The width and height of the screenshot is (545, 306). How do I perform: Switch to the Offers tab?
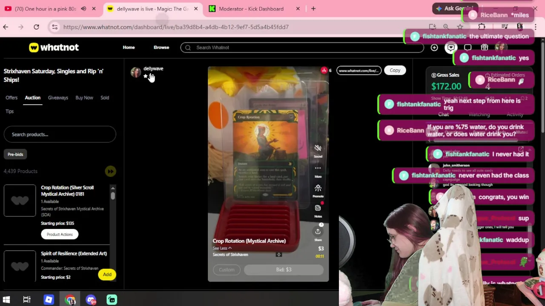[x=11, y=98]
